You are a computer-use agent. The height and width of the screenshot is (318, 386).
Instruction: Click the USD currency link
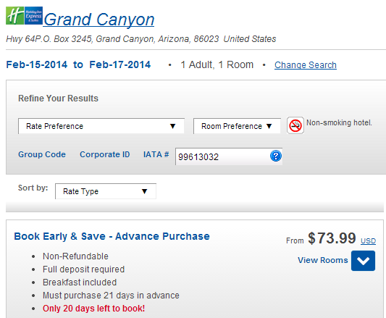(368, 240)
